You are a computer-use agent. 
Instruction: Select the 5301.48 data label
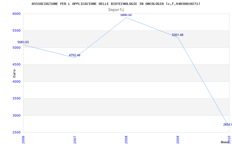[x=177, y=35]
